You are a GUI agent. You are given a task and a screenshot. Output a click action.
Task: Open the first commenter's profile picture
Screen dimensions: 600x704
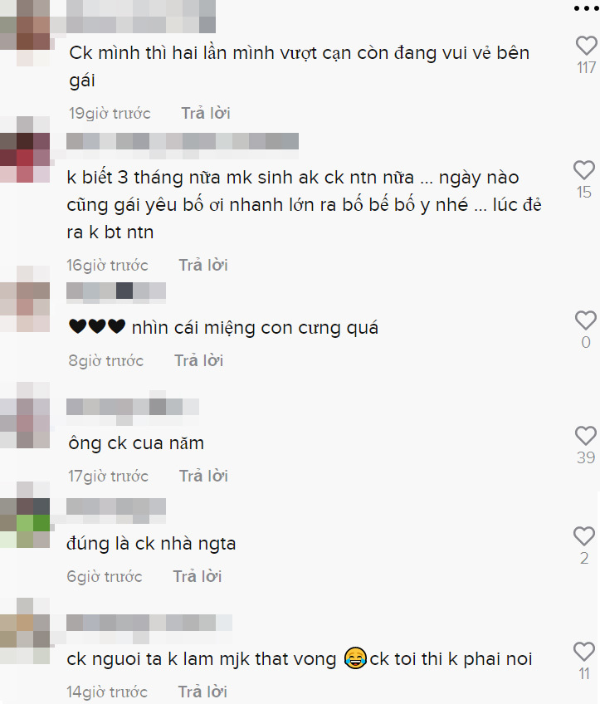[x=25, y=33]
